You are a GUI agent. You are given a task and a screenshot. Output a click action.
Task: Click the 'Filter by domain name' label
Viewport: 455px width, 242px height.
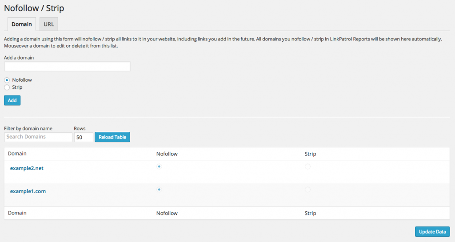point(28,128)
